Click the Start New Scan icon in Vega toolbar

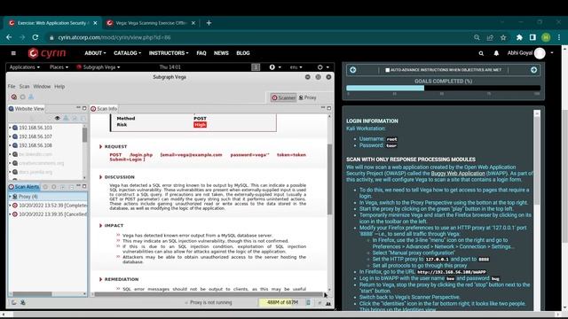pyautogui.click(x=14, y=97)
